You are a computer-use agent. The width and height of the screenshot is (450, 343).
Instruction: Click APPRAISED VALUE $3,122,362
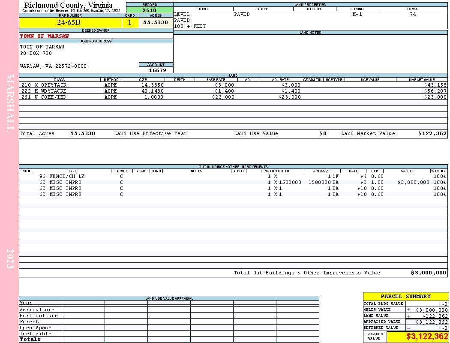[432, 322]
